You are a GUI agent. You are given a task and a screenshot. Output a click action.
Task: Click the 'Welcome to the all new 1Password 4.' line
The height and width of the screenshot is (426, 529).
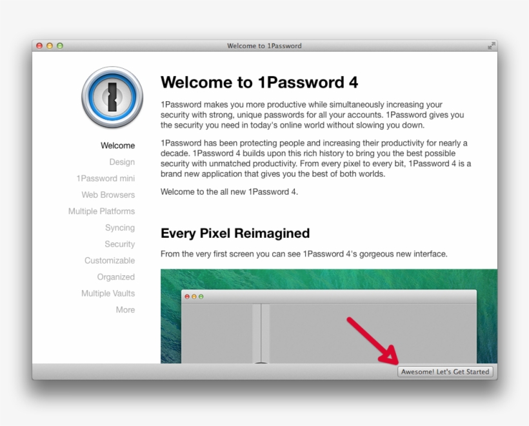(x=230, y=192)
